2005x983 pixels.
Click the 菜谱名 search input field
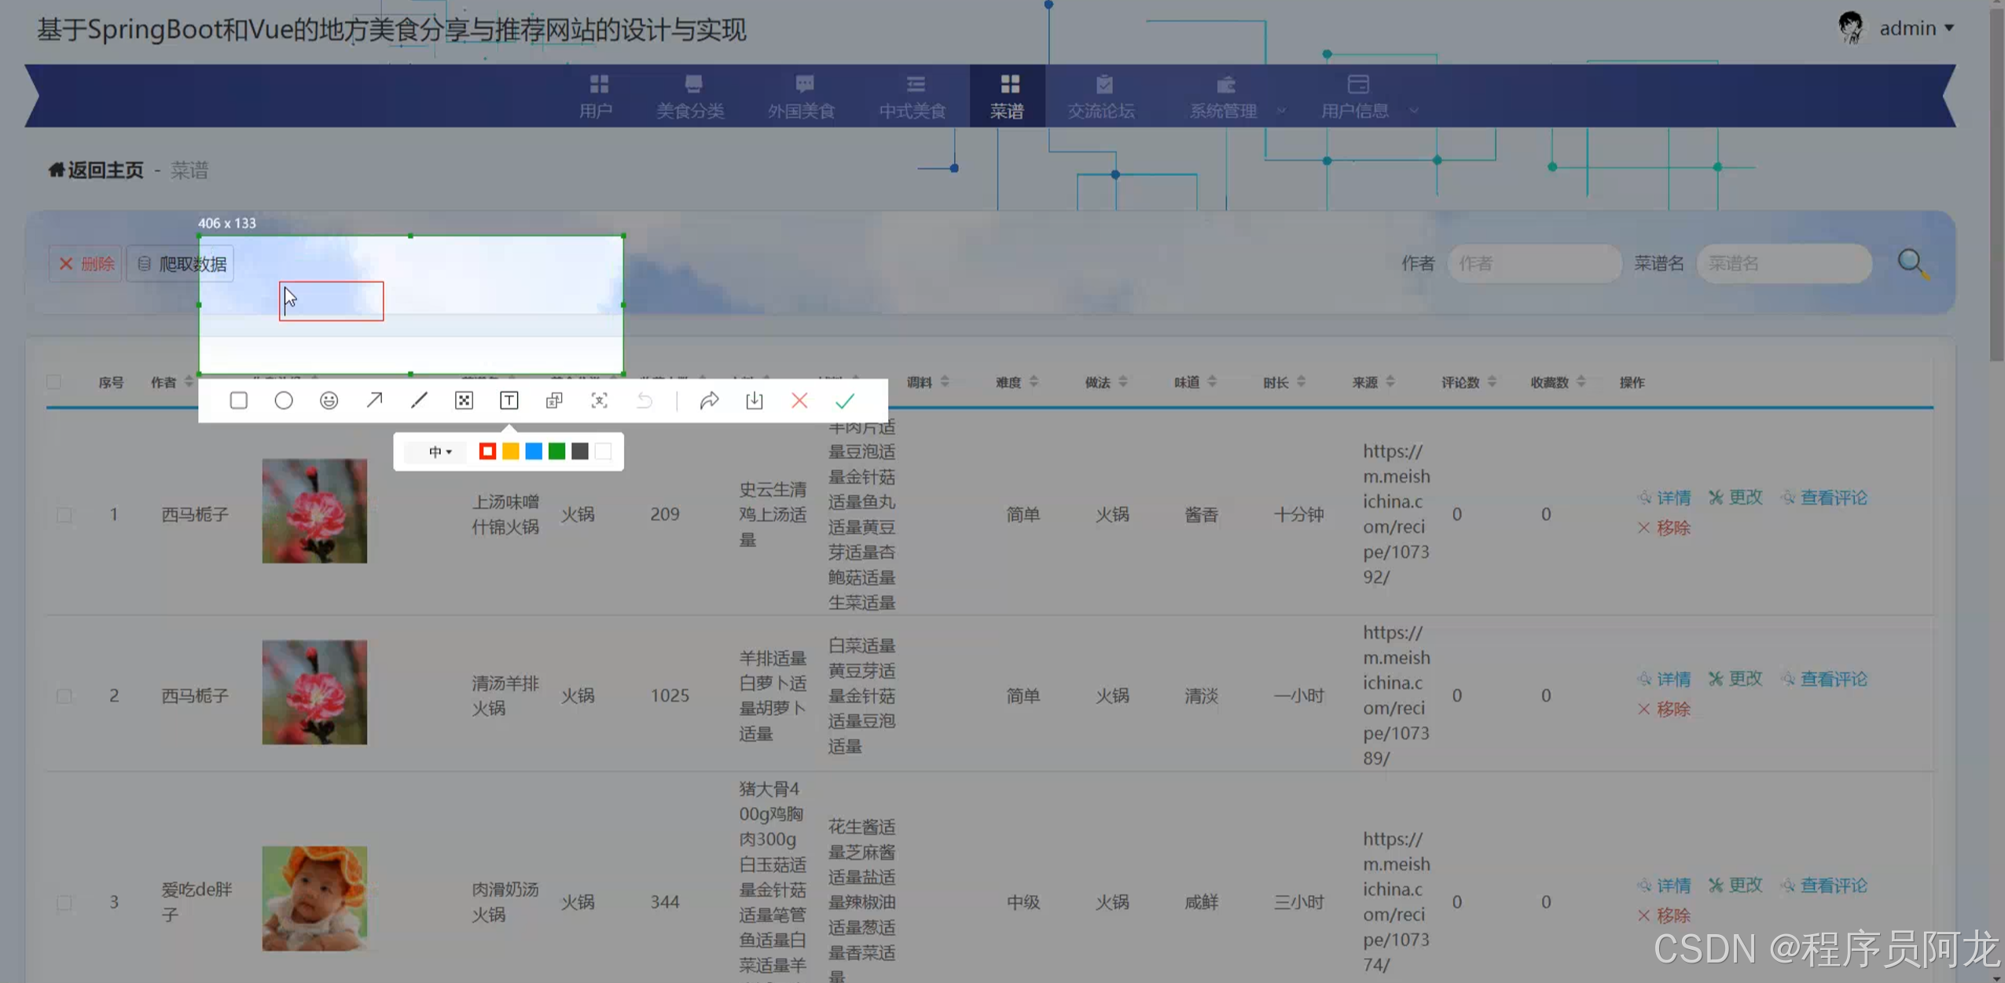click(x=1783, y=263)
